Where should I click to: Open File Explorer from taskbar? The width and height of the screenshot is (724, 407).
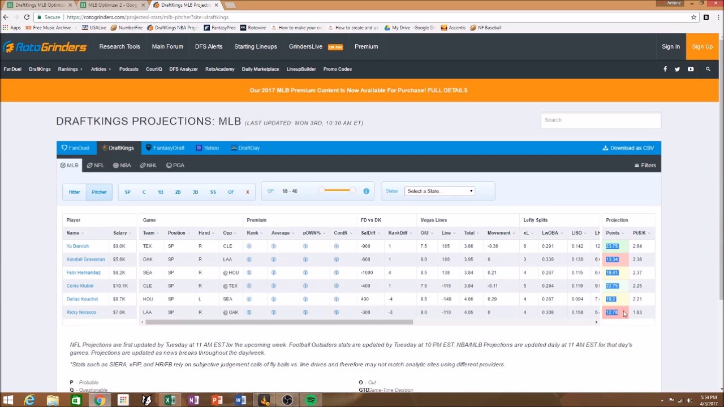click(x=53, y=400)
